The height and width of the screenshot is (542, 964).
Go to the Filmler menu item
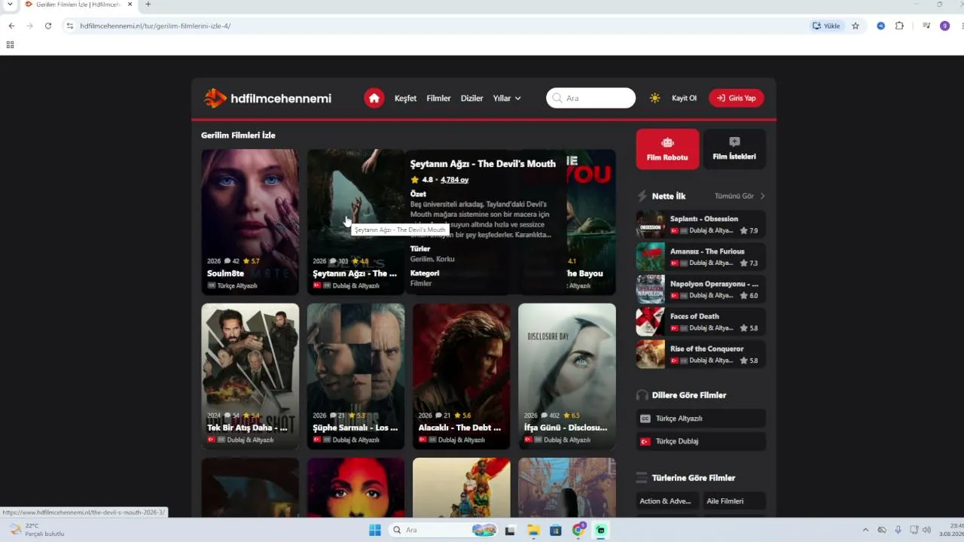click(x=438, y=98)
